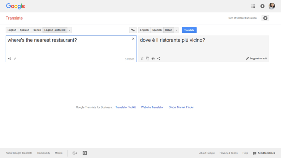
Task: Select English as source language
Action: [12, 30]
